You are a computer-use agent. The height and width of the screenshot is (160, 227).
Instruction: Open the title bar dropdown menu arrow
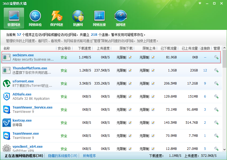pyautogui.click(x=200, y=3)
